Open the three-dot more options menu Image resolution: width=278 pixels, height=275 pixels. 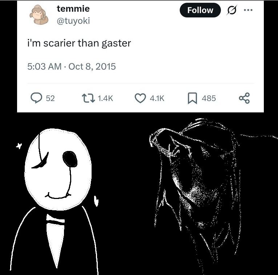coord(248,10)
